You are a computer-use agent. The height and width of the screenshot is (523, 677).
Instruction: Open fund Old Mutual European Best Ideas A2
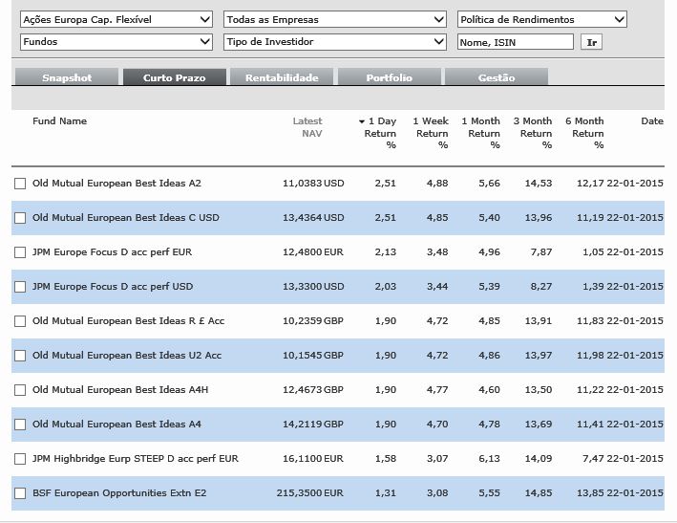pos(116,184)
